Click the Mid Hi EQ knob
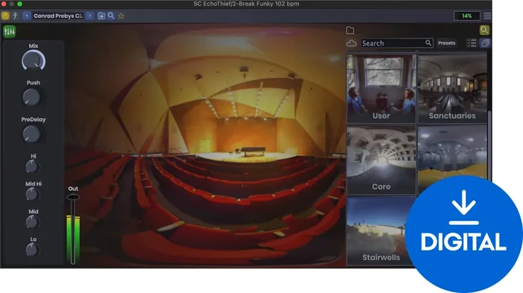Image resolution: width=523 pixels, height=293 pixels. pos(32,194)
